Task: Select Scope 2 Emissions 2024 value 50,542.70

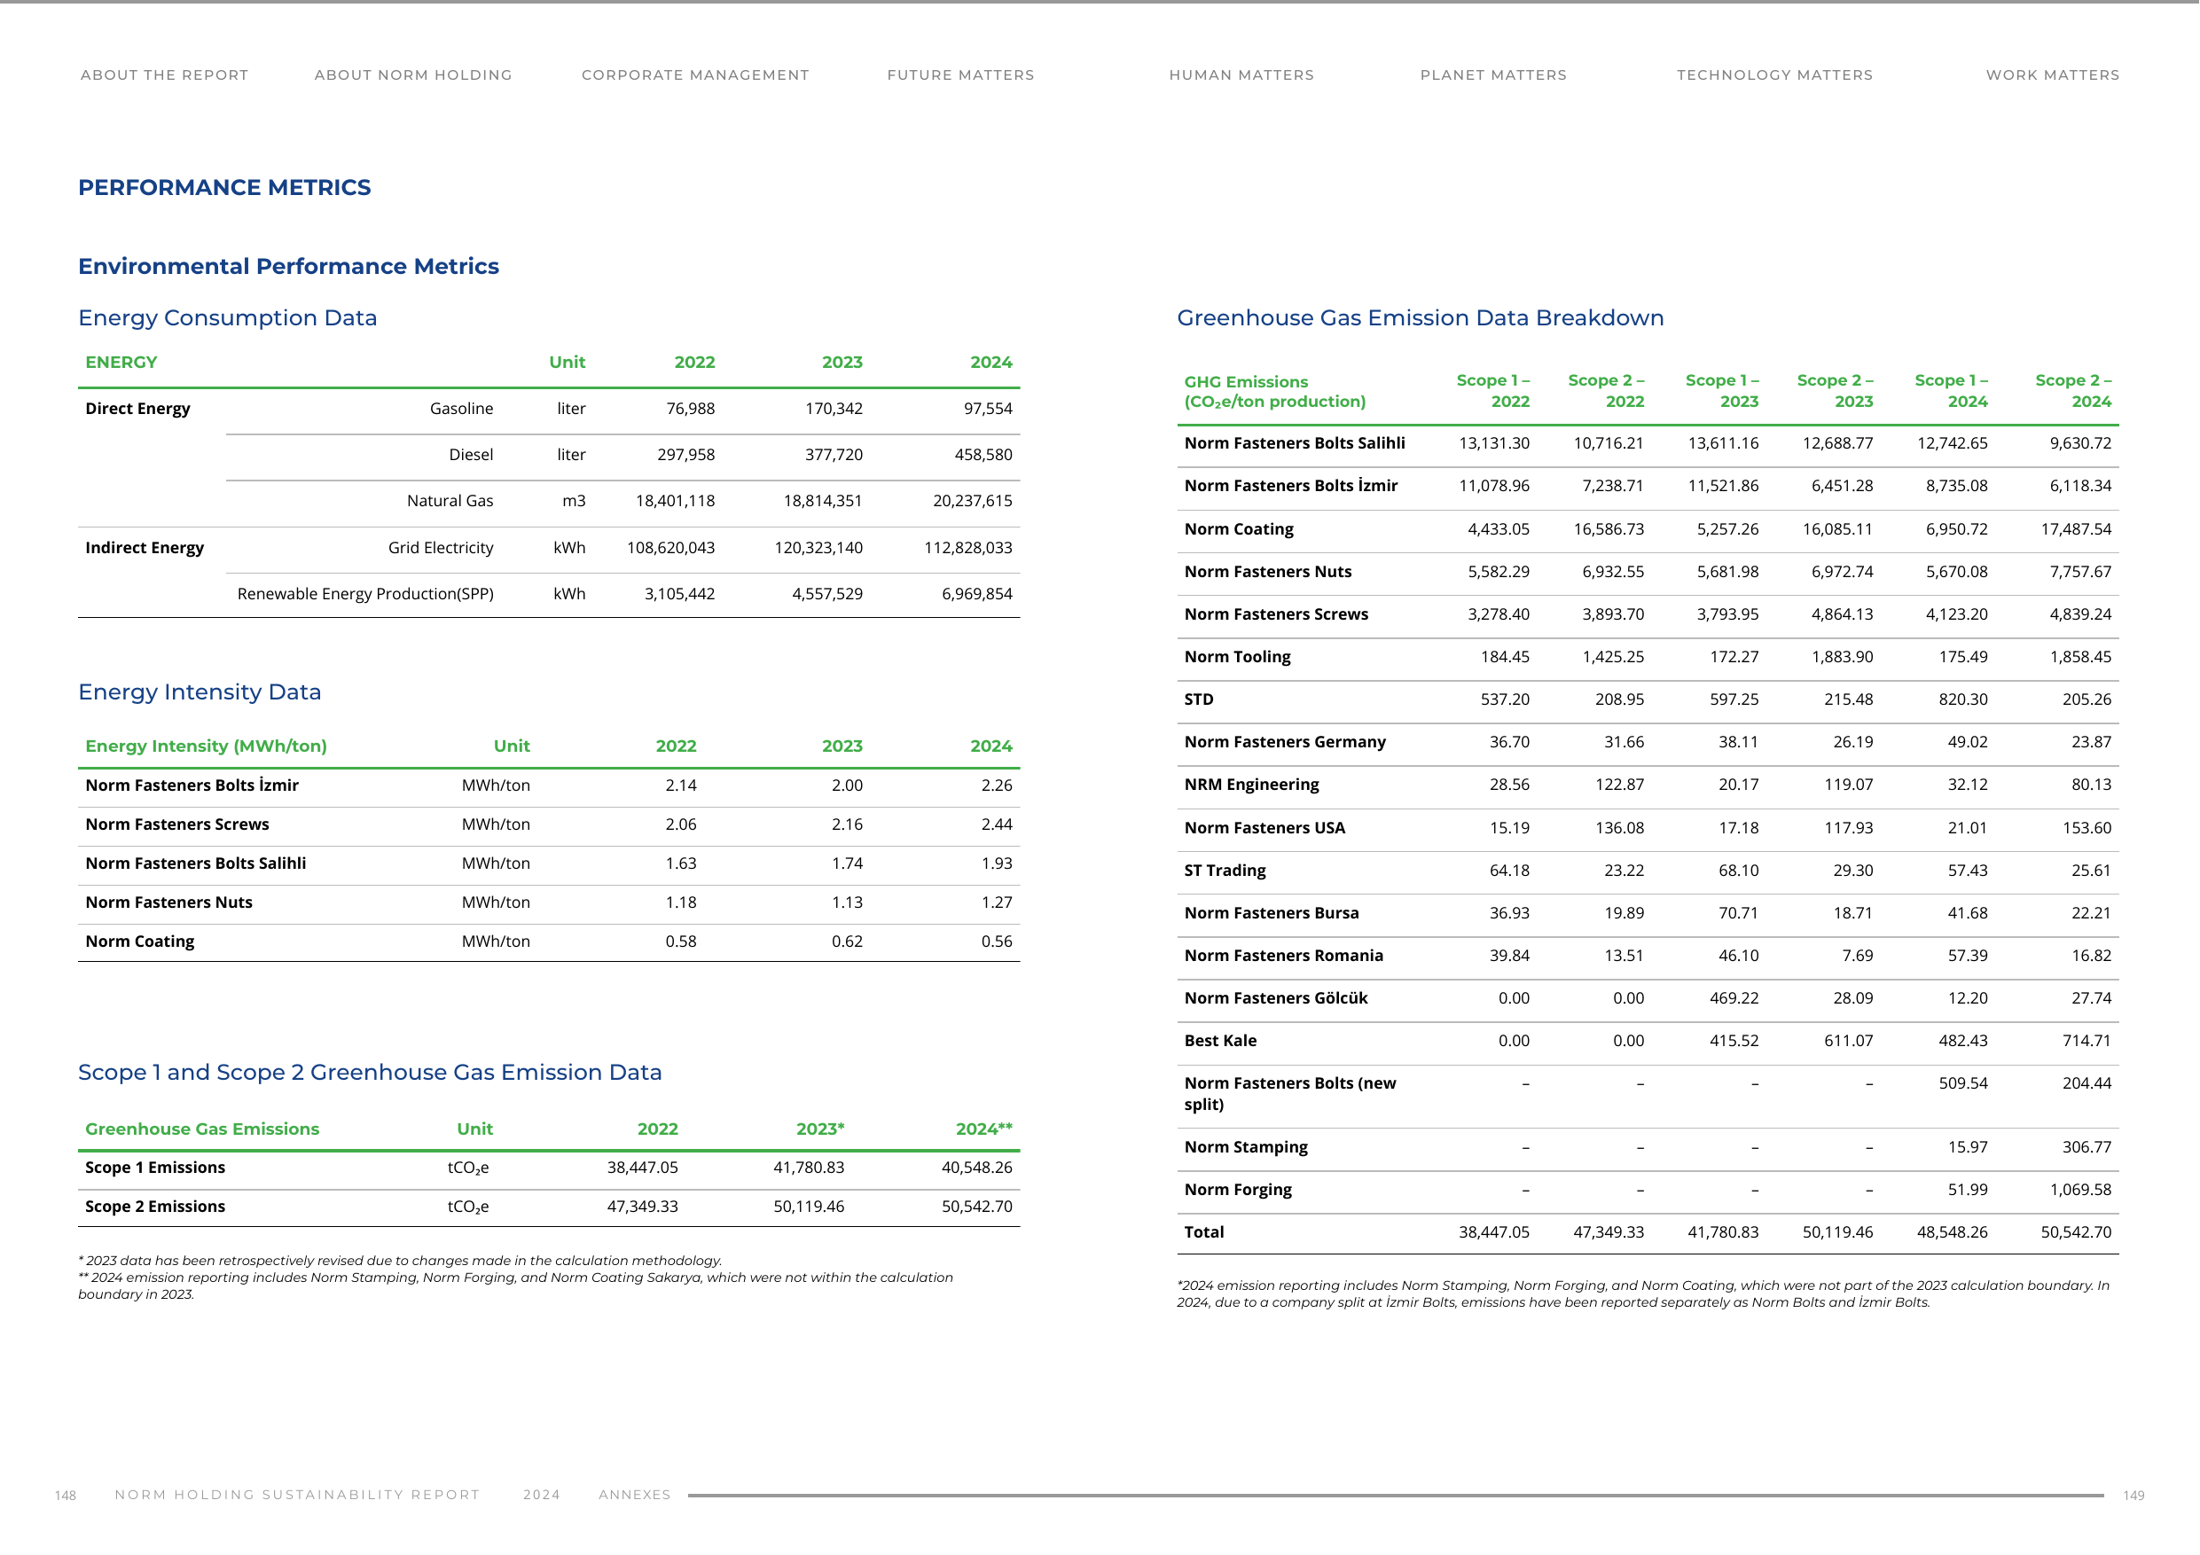Action: point(976,1207)
